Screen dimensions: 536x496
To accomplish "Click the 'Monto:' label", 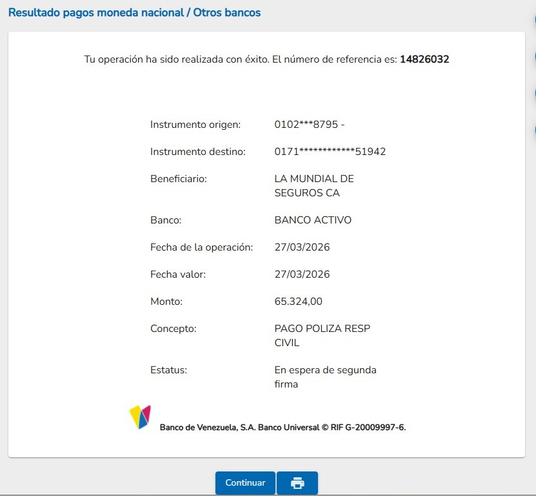I will 166,302.
